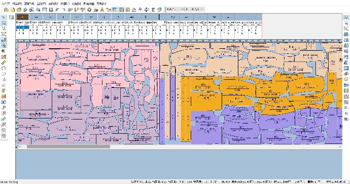
Task: Open the 文件 (File) menu in the menu bar
Action: point(5,4)
